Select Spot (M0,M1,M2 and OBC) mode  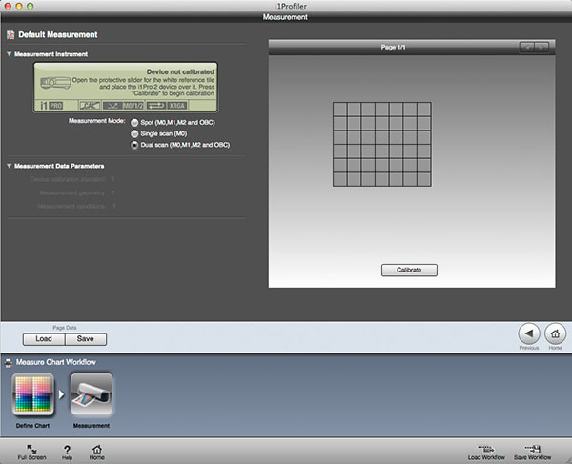[x=134, y=123]
